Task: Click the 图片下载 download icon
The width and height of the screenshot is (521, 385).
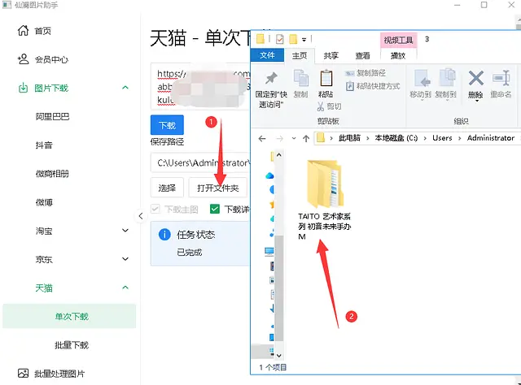Action: [x=23, y=89]
